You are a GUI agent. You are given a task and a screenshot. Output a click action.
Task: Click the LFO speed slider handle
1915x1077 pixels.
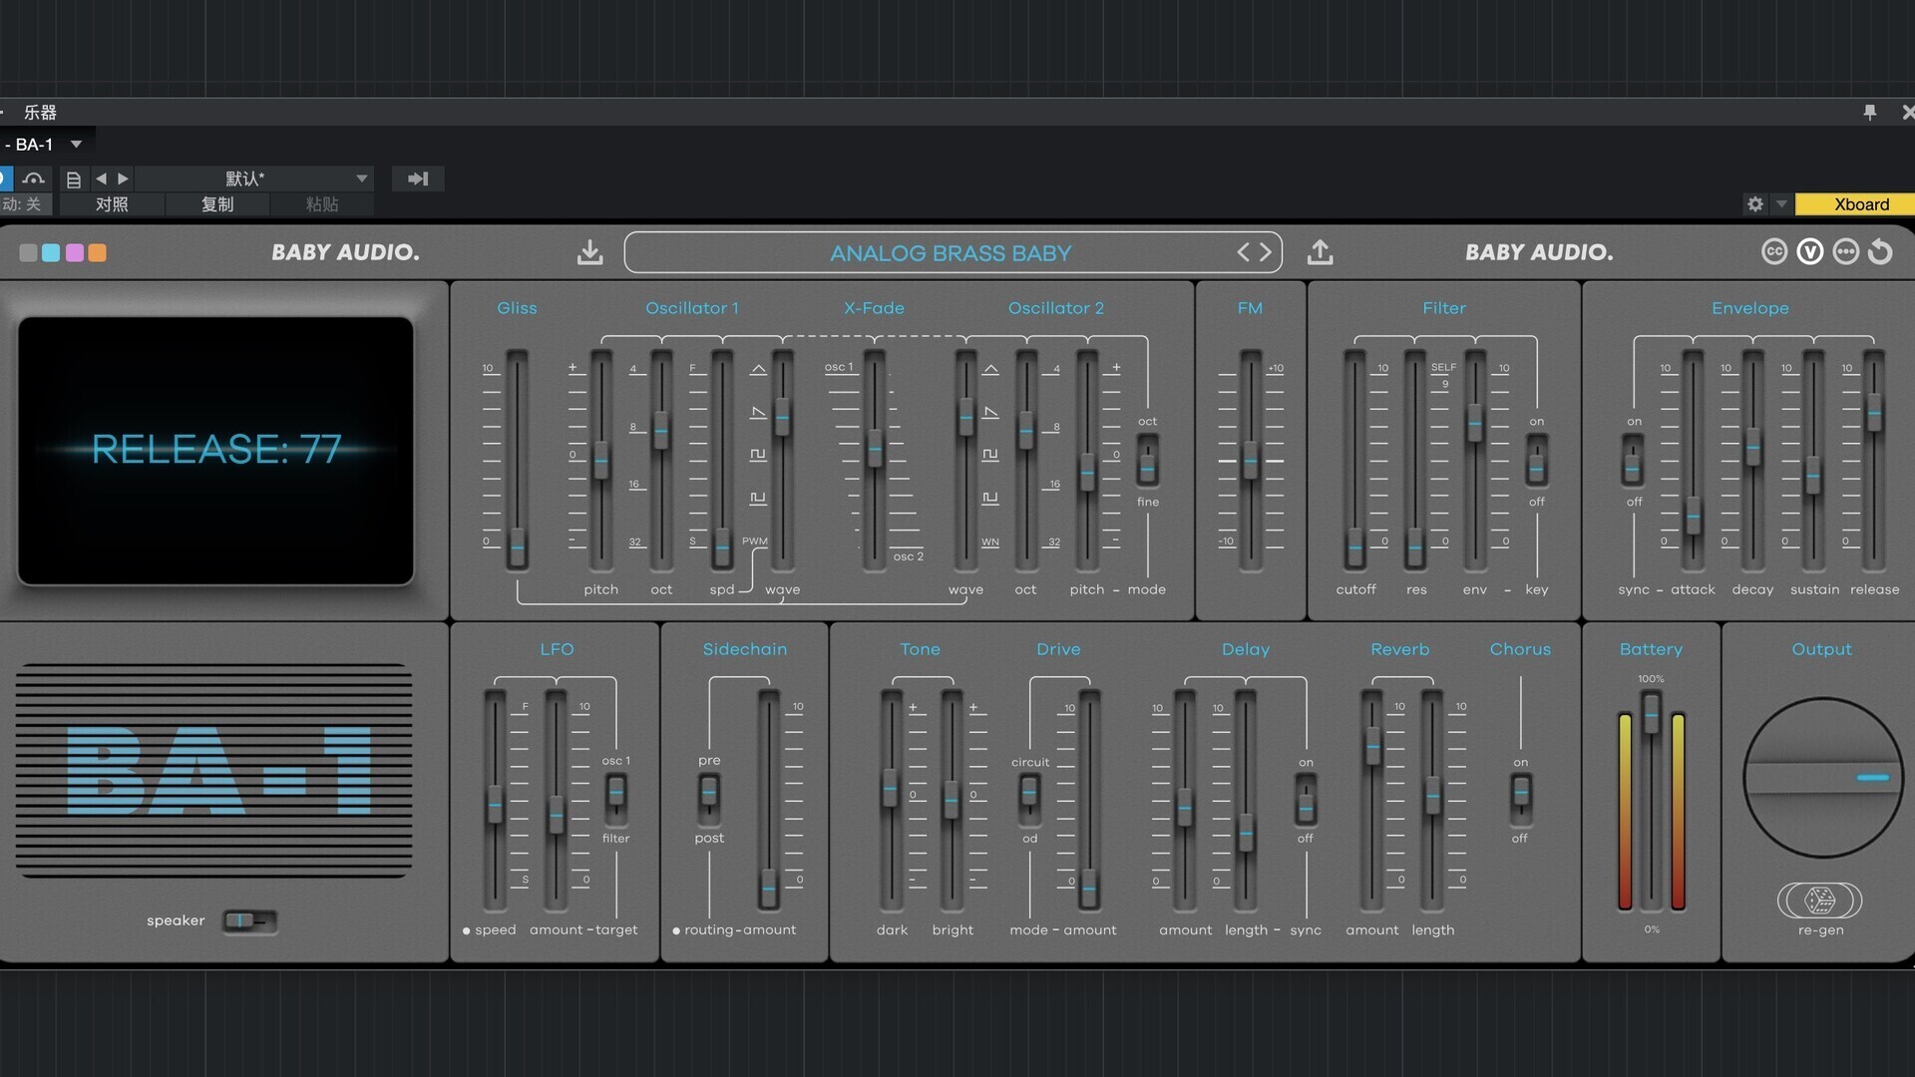point(495,804)
